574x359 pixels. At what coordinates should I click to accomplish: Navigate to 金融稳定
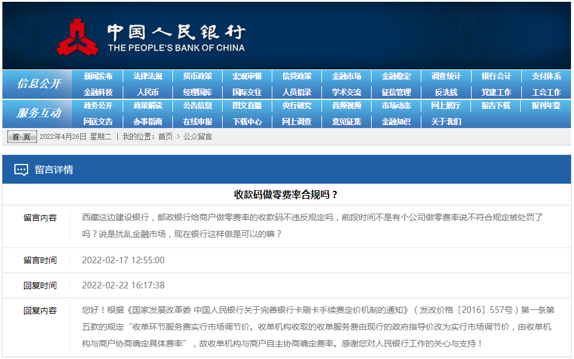pos(396,76)
